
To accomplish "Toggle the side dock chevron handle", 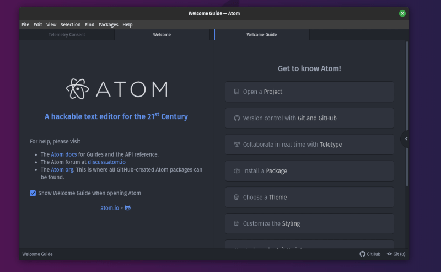I will click(x=406, y=139).
